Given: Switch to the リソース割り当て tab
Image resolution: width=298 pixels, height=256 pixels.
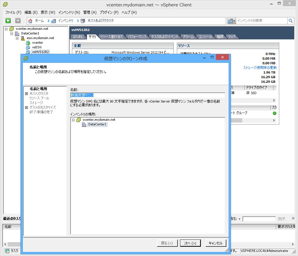Looking at the screenshot, I should [x=112, y=37].
